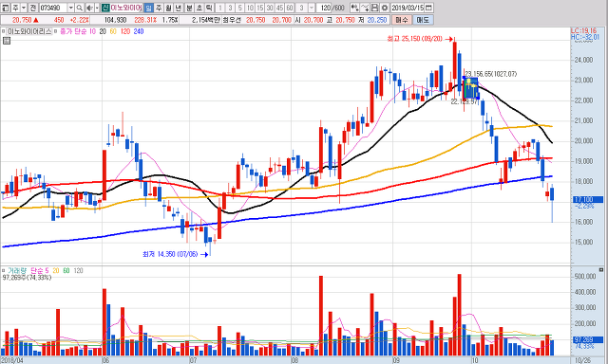Switch to minute 분 chart period
Image resolution: width=608 pixels, height=364 pixels.
(x=189, y=8)
